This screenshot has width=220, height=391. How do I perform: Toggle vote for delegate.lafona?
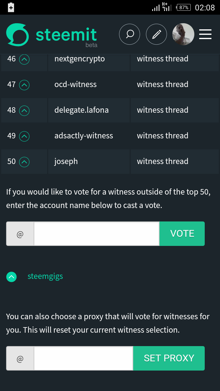tap(24, 111)
